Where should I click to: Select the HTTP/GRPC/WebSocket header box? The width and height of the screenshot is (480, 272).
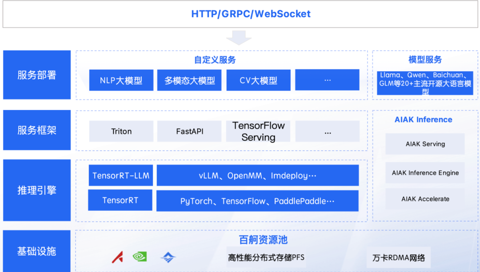[240, 14]
